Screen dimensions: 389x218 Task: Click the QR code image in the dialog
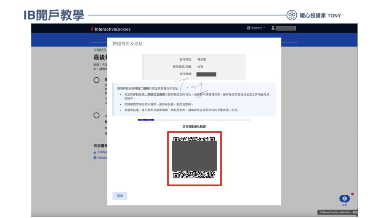(x=194, y=159)
